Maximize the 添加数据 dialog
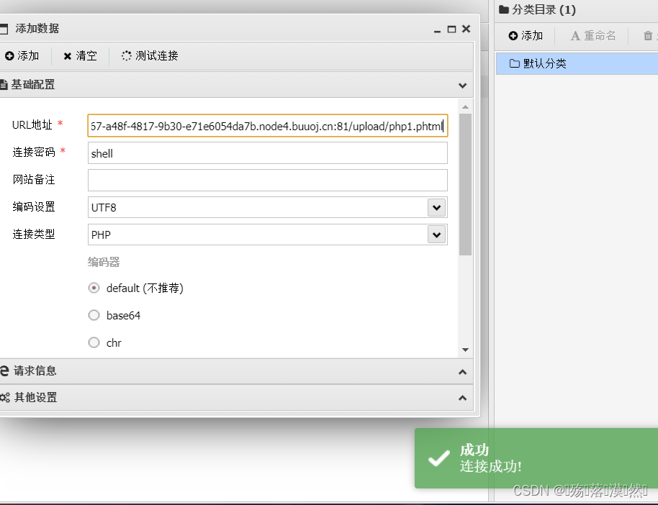This screenshot has height=505, width=658. coord(451,29)
